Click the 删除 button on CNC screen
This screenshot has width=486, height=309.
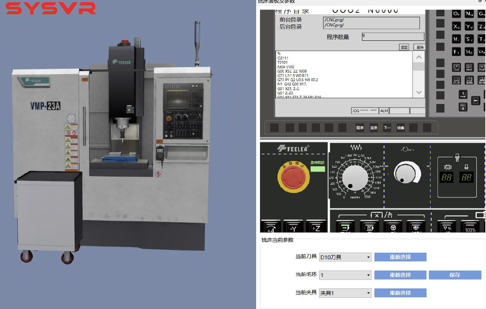(x=419, y=47)
